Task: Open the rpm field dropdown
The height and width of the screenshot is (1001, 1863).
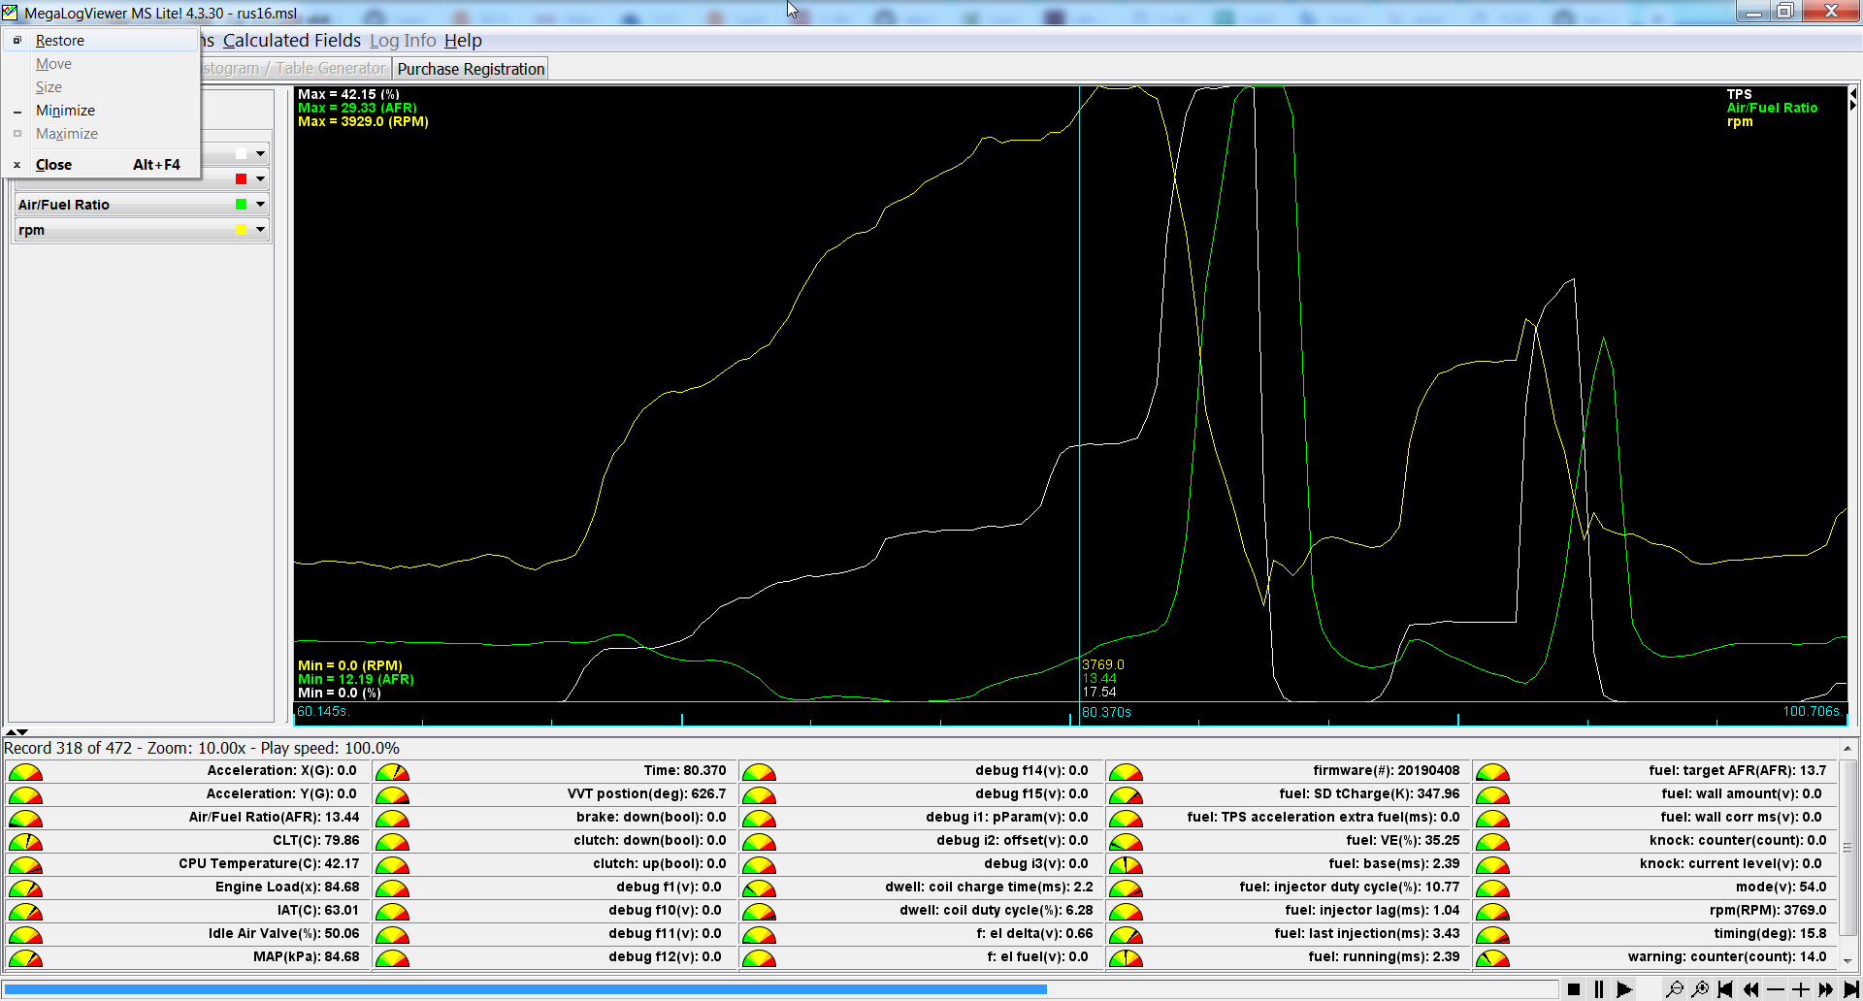Action: pos(260,230)
